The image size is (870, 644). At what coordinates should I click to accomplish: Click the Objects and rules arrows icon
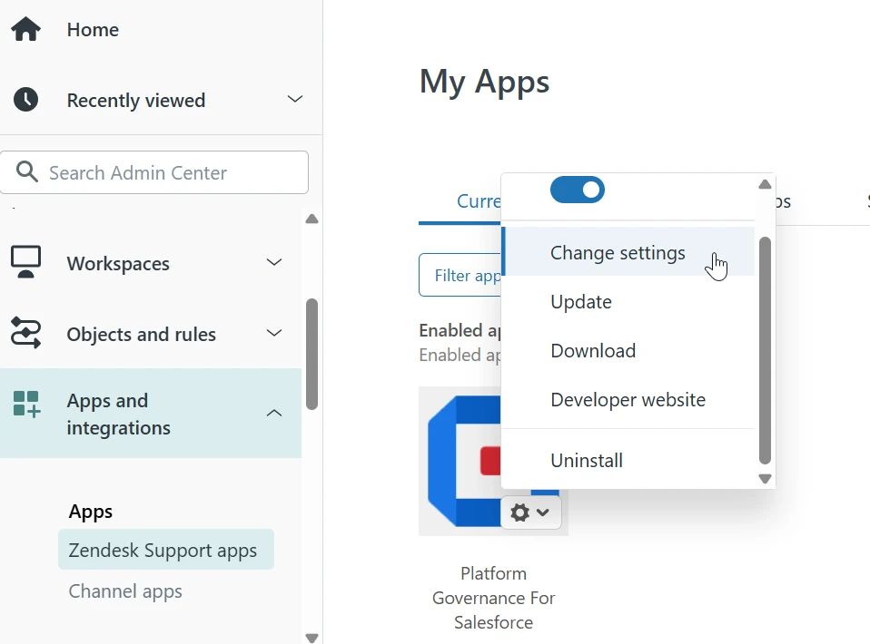[x=25, y=334]
